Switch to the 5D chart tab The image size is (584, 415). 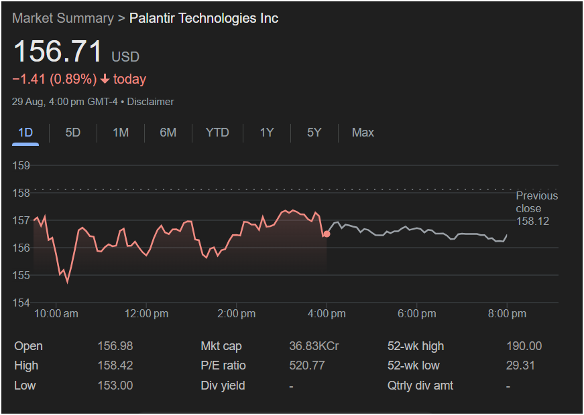click(x=73, y=133)
